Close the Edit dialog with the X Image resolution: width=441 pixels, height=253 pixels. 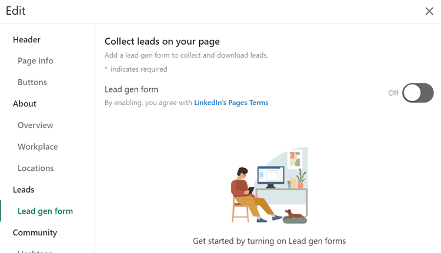[429, 11]
